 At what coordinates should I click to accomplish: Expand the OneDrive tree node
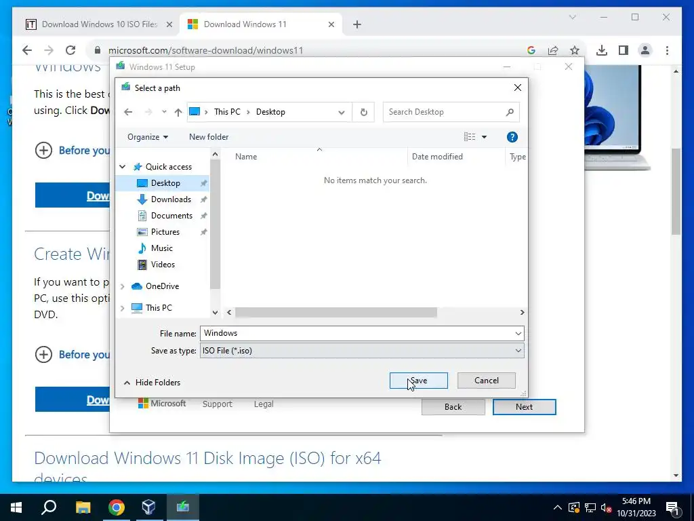click(123, 286)
